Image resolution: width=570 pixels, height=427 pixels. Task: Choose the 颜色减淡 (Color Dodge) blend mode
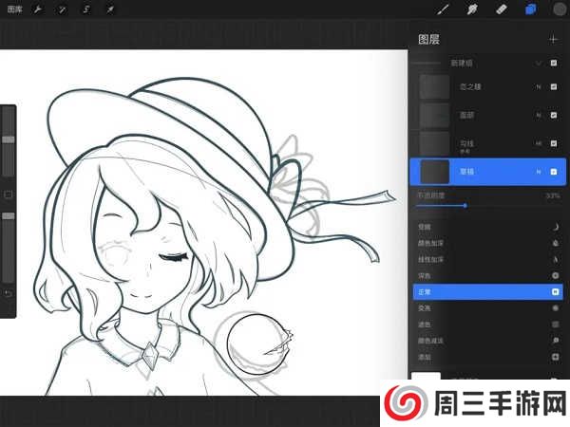point(488,341)
